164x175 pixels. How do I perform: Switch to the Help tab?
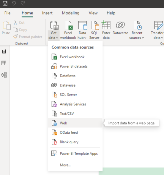tap(111, 13)
